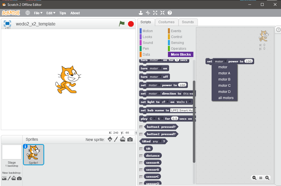The width and height of the screenshot is (281, 186).
Task: Open the tilted any direction dropdown
Action: click(156, 142)
